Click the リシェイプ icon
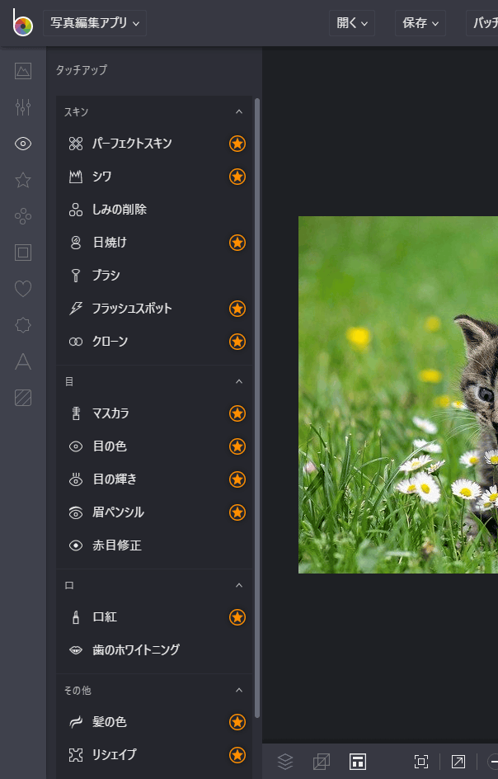Image resolution: width=498 pixels, height=779 pixels. pyautogui.click(x=76, y=755)
